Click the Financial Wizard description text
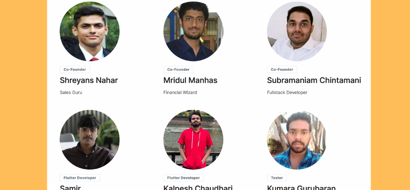 click(180, 92)
